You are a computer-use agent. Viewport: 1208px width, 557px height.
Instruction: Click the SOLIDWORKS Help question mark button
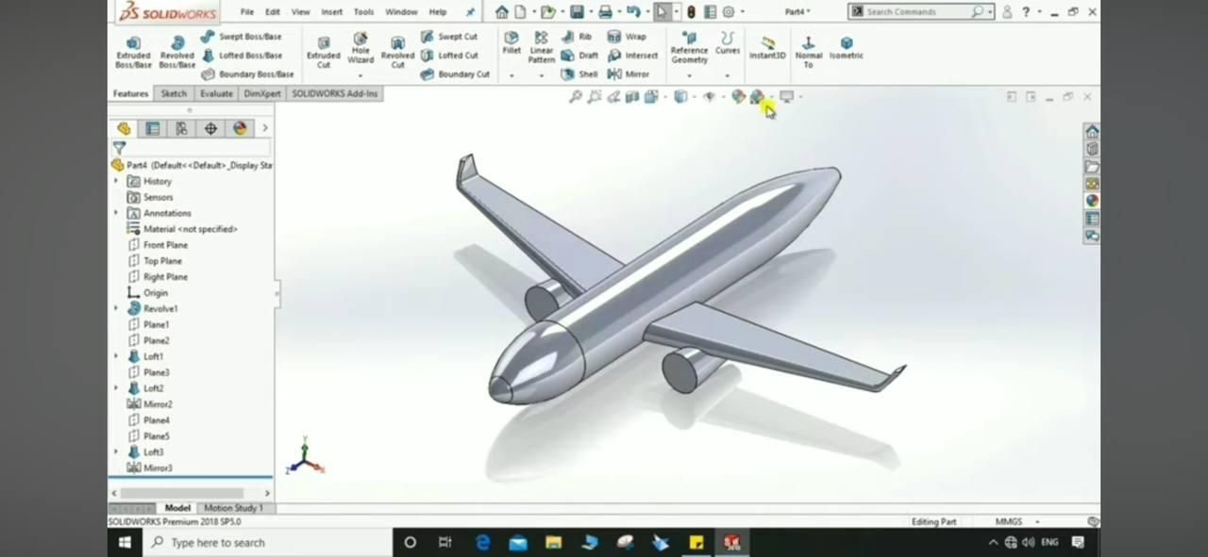point(1025,11)
